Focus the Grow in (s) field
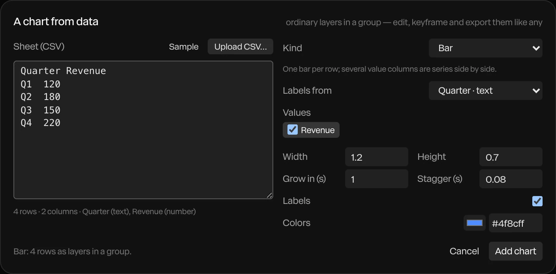Viewport: 556px width, 274px height. point(376,179)
